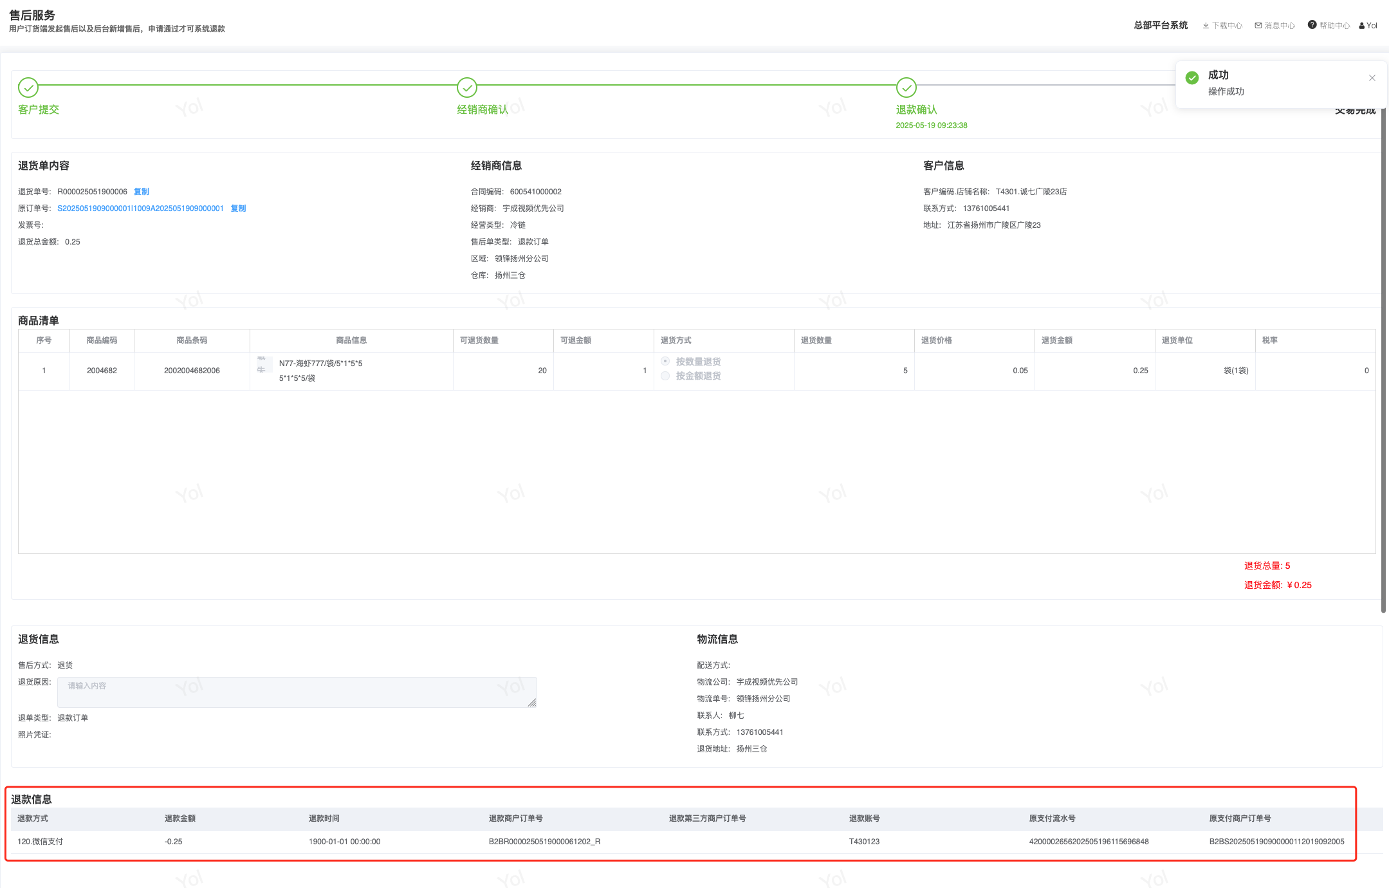The height and width of the screenshot is (888, 1389).
Task: Click the Yol user avatar icon
Action: tap(1361, 26)
